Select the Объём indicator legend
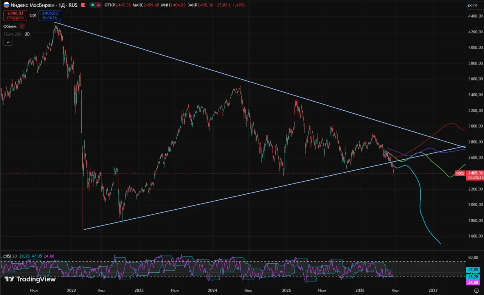The image size is (484, 295). coord(10,26)
